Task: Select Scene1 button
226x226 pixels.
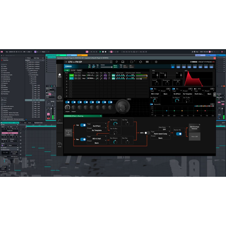Action: [173, 66]
